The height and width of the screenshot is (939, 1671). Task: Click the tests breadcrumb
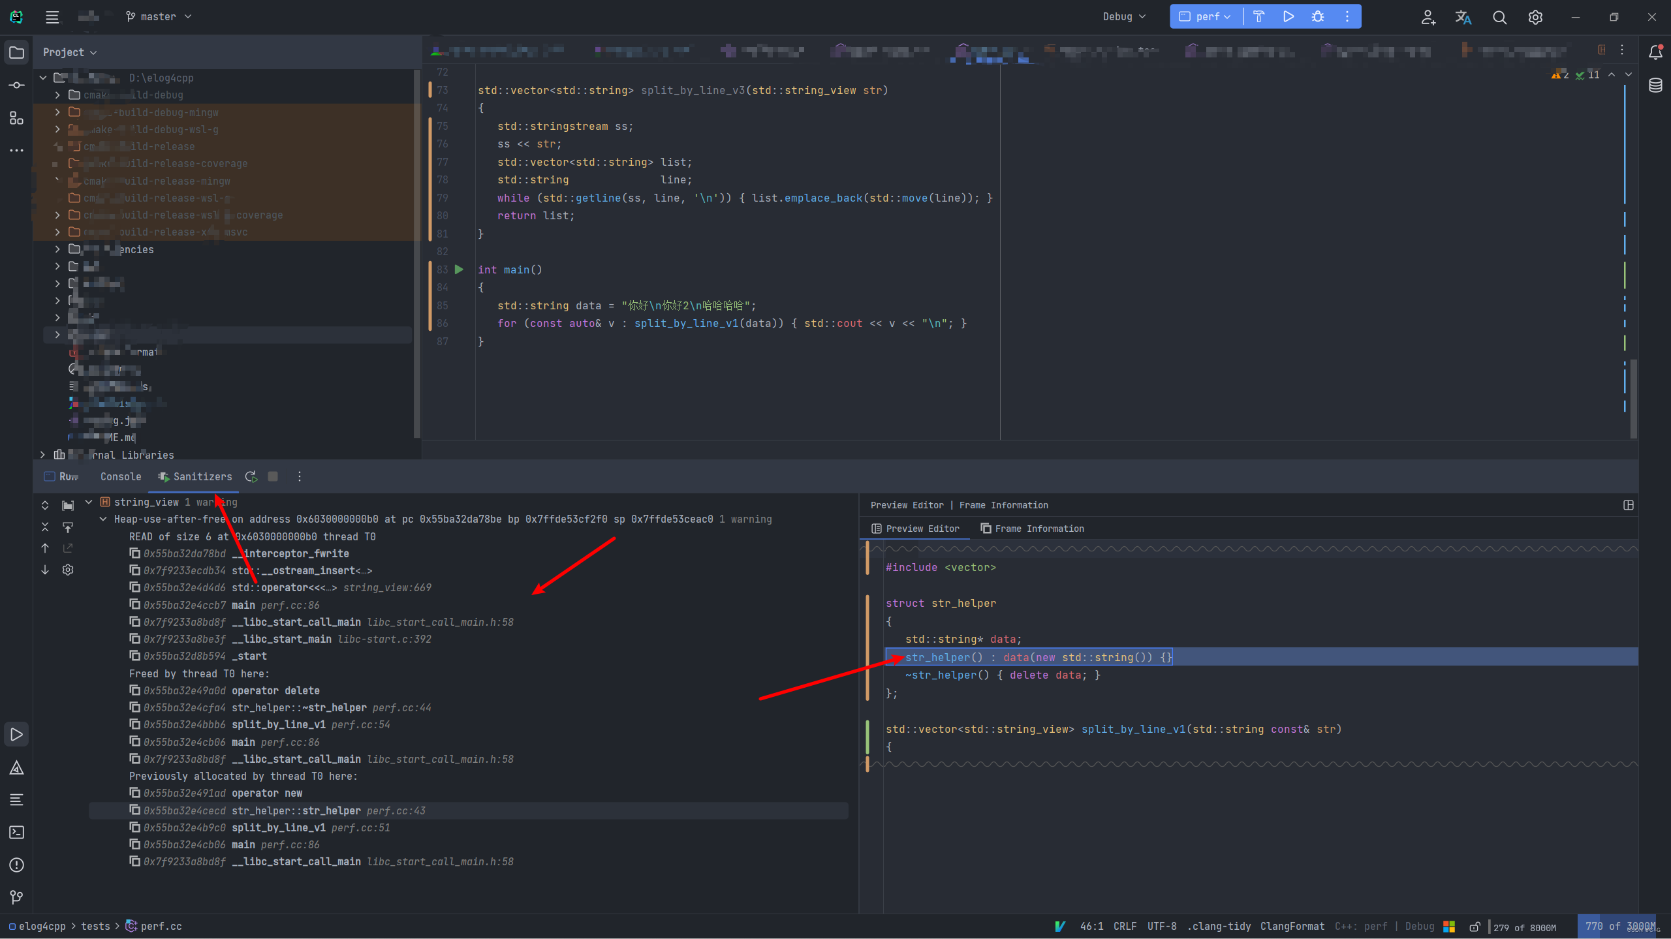click(x=95, y=927)
